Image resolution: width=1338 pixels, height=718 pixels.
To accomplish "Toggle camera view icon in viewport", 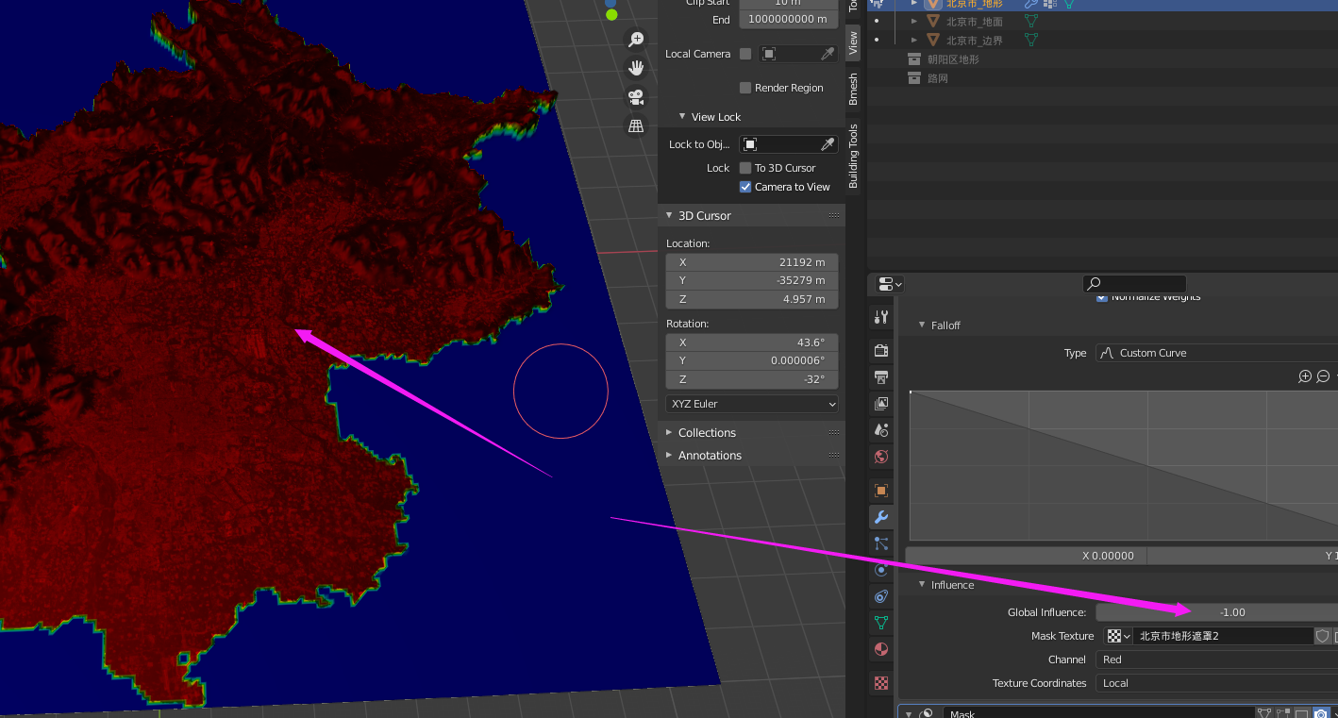I will [x=636, y=96].
